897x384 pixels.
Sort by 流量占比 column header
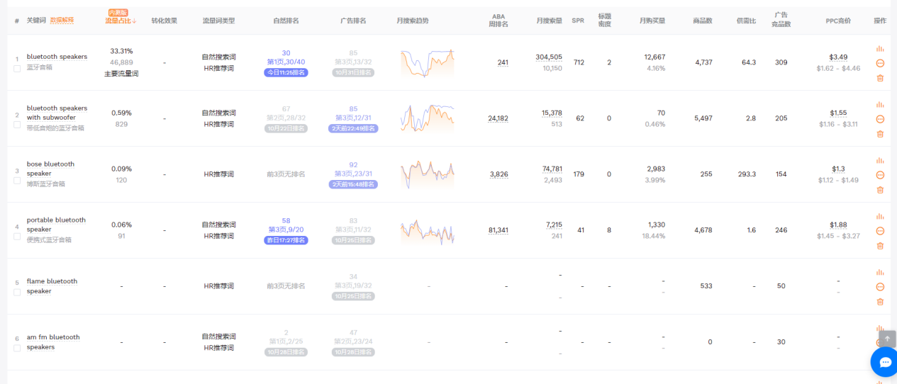(x=121, y=21)
